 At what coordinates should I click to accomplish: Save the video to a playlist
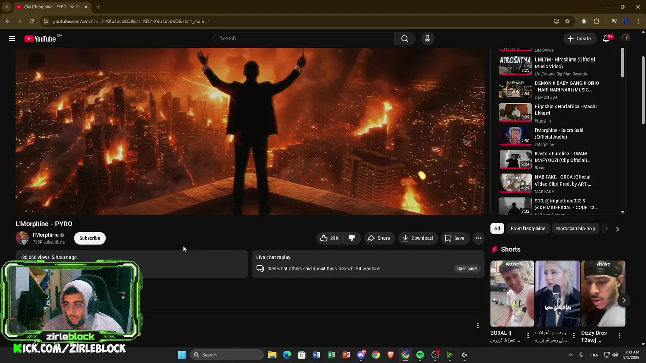pos(454,238)
